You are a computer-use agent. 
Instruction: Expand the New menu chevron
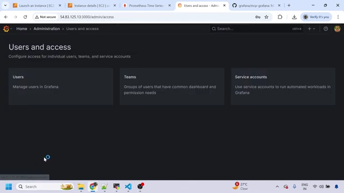click(314, 28)
